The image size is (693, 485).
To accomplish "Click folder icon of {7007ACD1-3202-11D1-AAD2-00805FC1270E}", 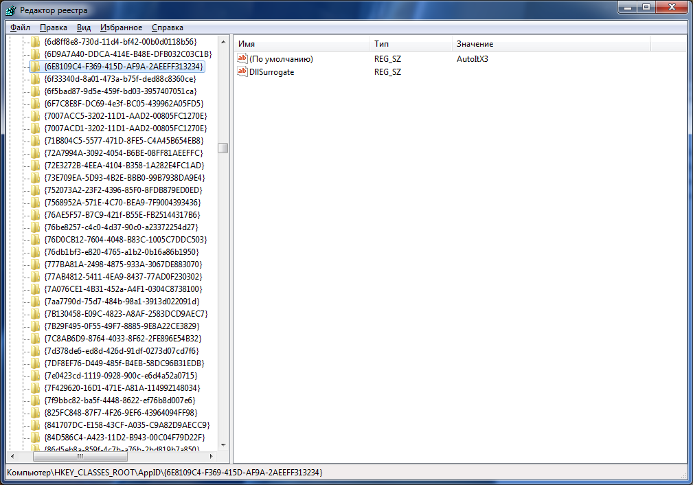I will (x=35, y=128).
